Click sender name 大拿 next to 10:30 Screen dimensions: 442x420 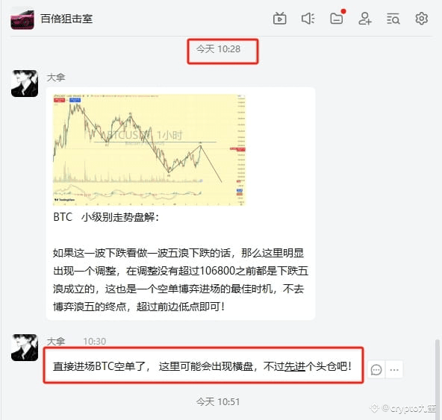(56, 342)
